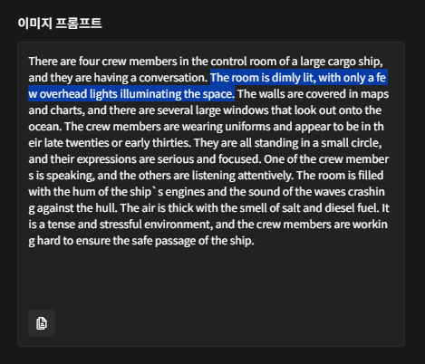This screenshot has height=364, width=425.
Task: Click the word 'conversation' in the prompt
Action: 172,78
